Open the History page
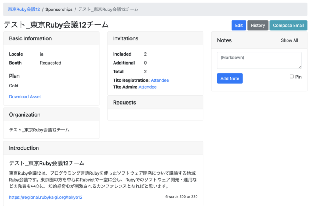The height and width of the screenshot is (208, 311). (258, 25)
